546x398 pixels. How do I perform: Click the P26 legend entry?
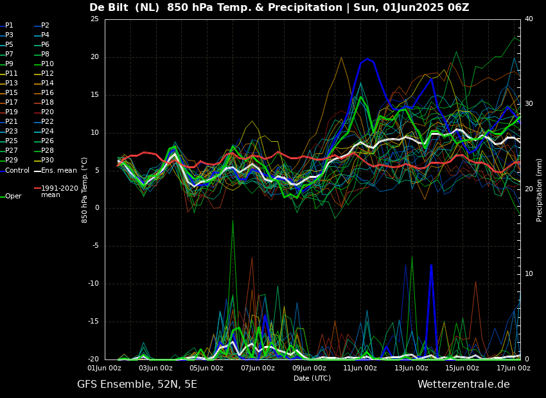click(44, 141)
